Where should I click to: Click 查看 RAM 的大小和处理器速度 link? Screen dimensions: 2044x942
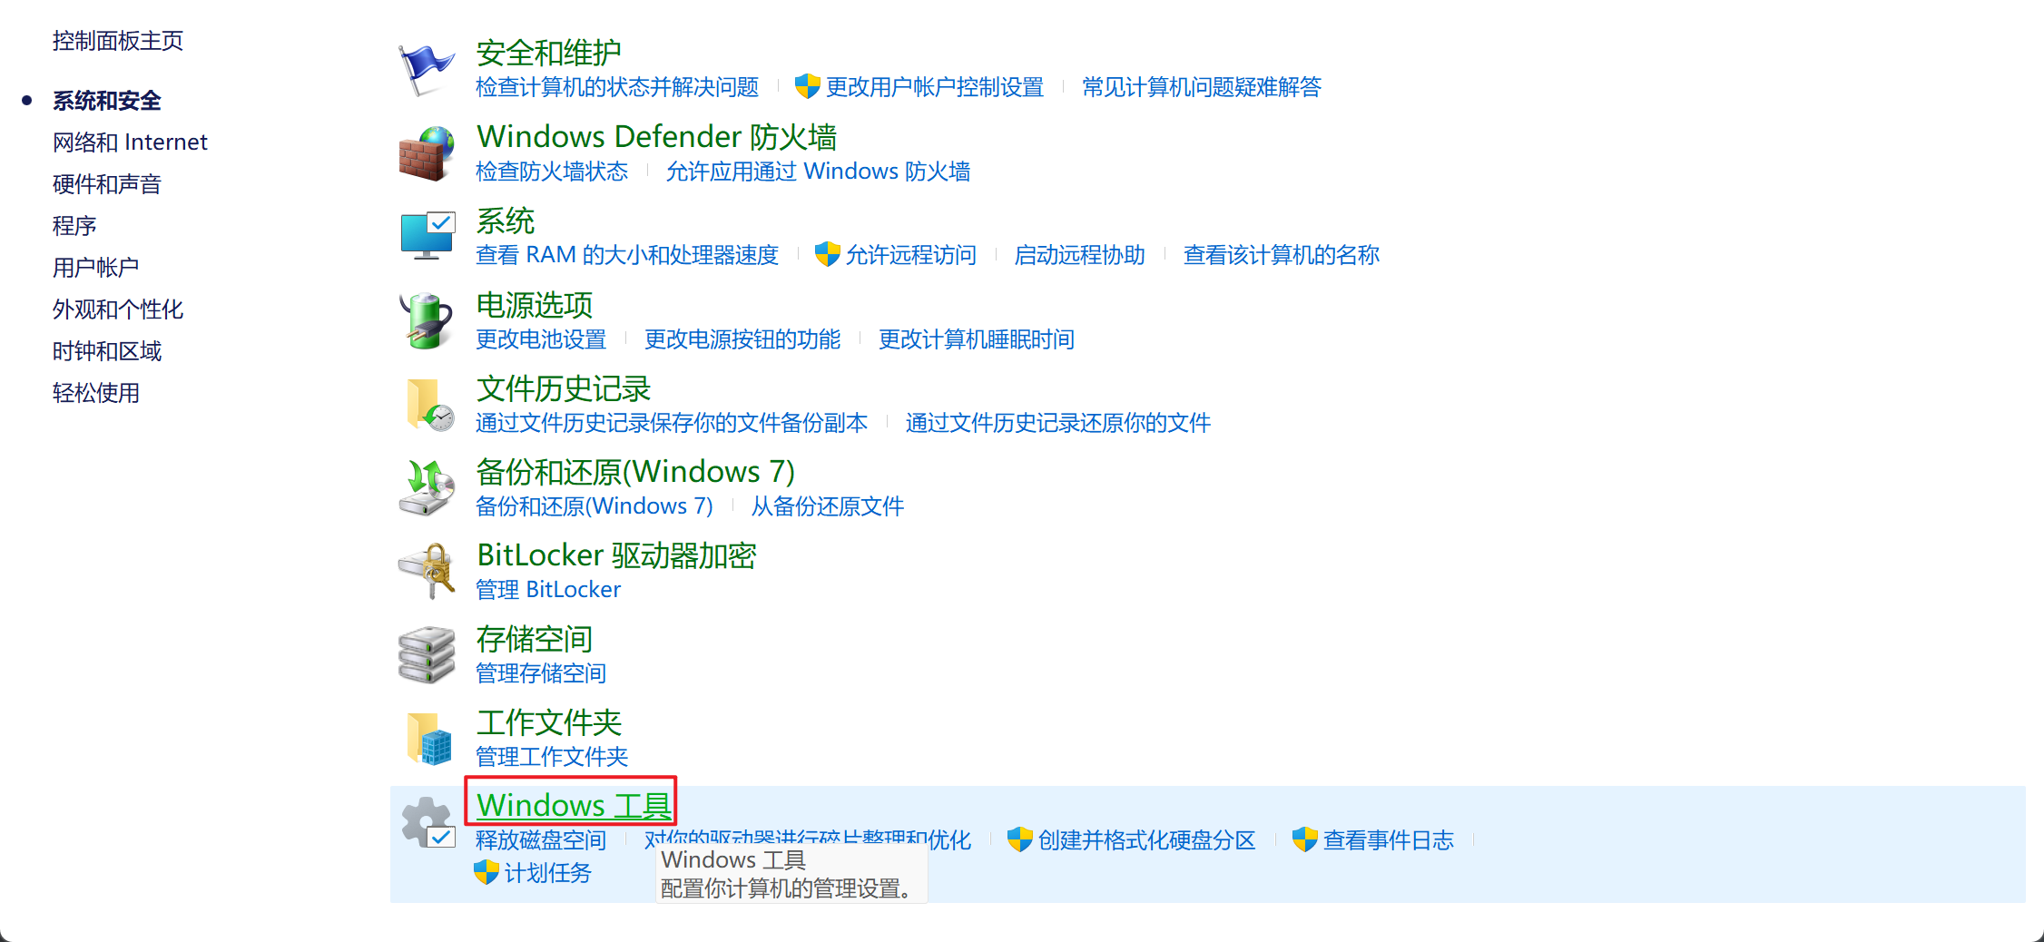click(x=627, y=254)
